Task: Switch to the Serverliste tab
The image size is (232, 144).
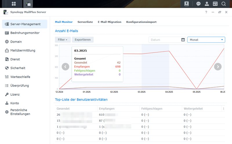Action: pos(85,22)
